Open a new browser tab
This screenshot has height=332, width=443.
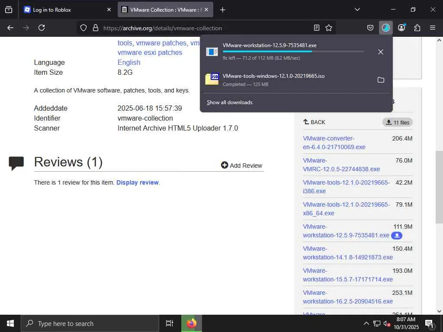click(x=223, y=10)
